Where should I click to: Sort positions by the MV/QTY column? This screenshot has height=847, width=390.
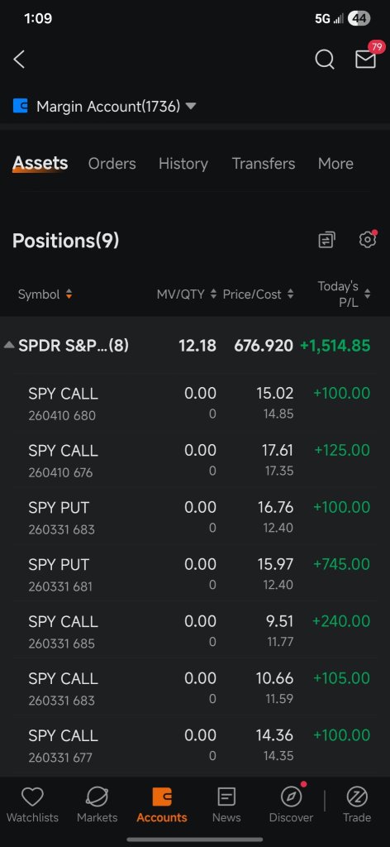coord(187,294)
